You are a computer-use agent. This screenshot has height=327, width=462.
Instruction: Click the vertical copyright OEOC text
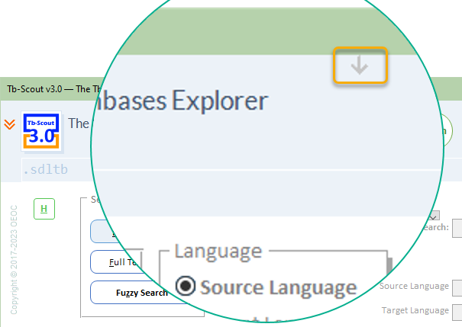(x=13, y=259)
